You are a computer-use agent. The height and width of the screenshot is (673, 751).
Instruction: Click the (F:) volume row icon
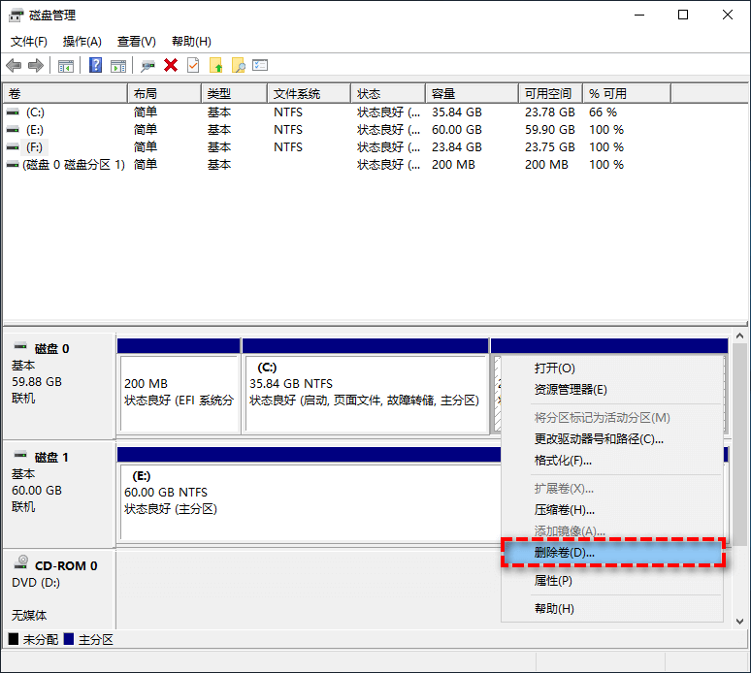click(x=13, y=147)
